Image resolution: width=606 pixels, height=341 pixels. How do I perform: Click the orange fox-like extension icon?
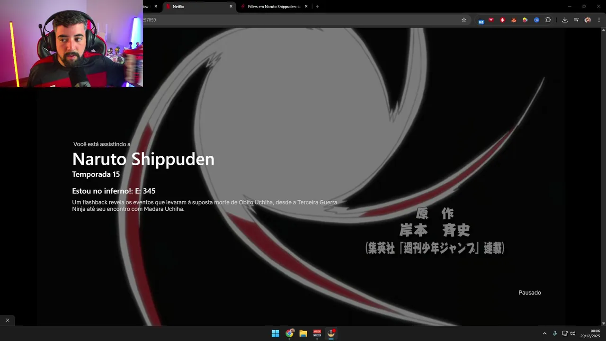pyautogui.click(x=514, y=20)
